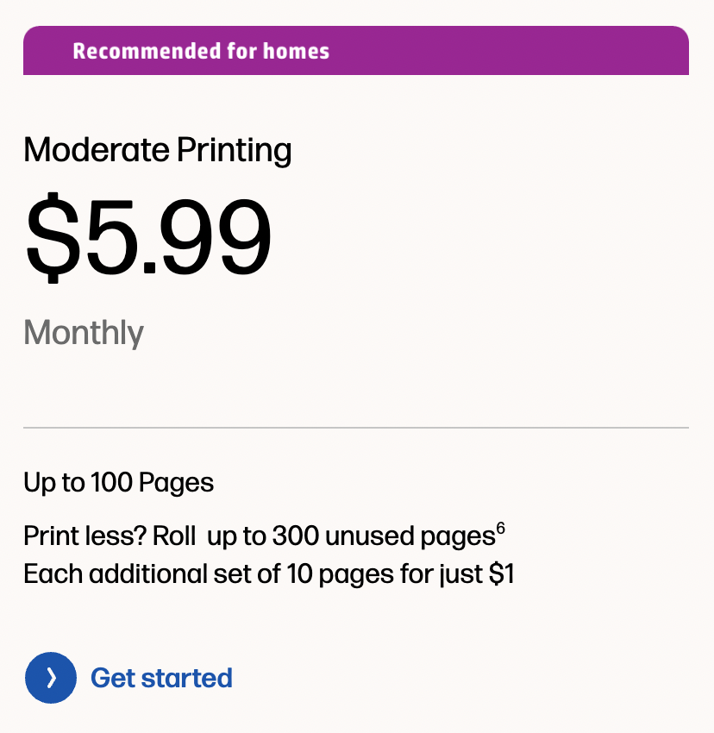Open footnote 6 superscript after "unused pages"
This screenshot has height=733, width=714.
(x=500, y=529)
